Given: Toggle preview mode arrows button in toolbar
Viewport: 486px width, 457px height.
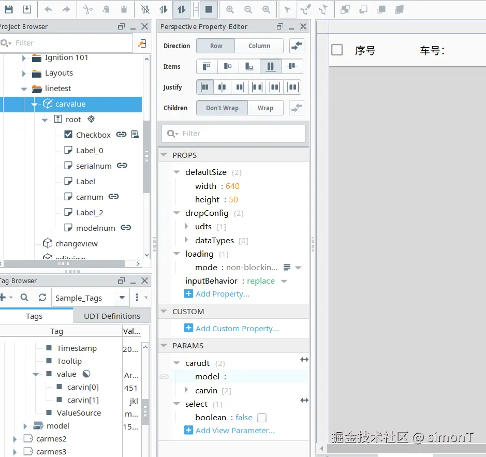Looking at the screenshot, I should (182, 9).
